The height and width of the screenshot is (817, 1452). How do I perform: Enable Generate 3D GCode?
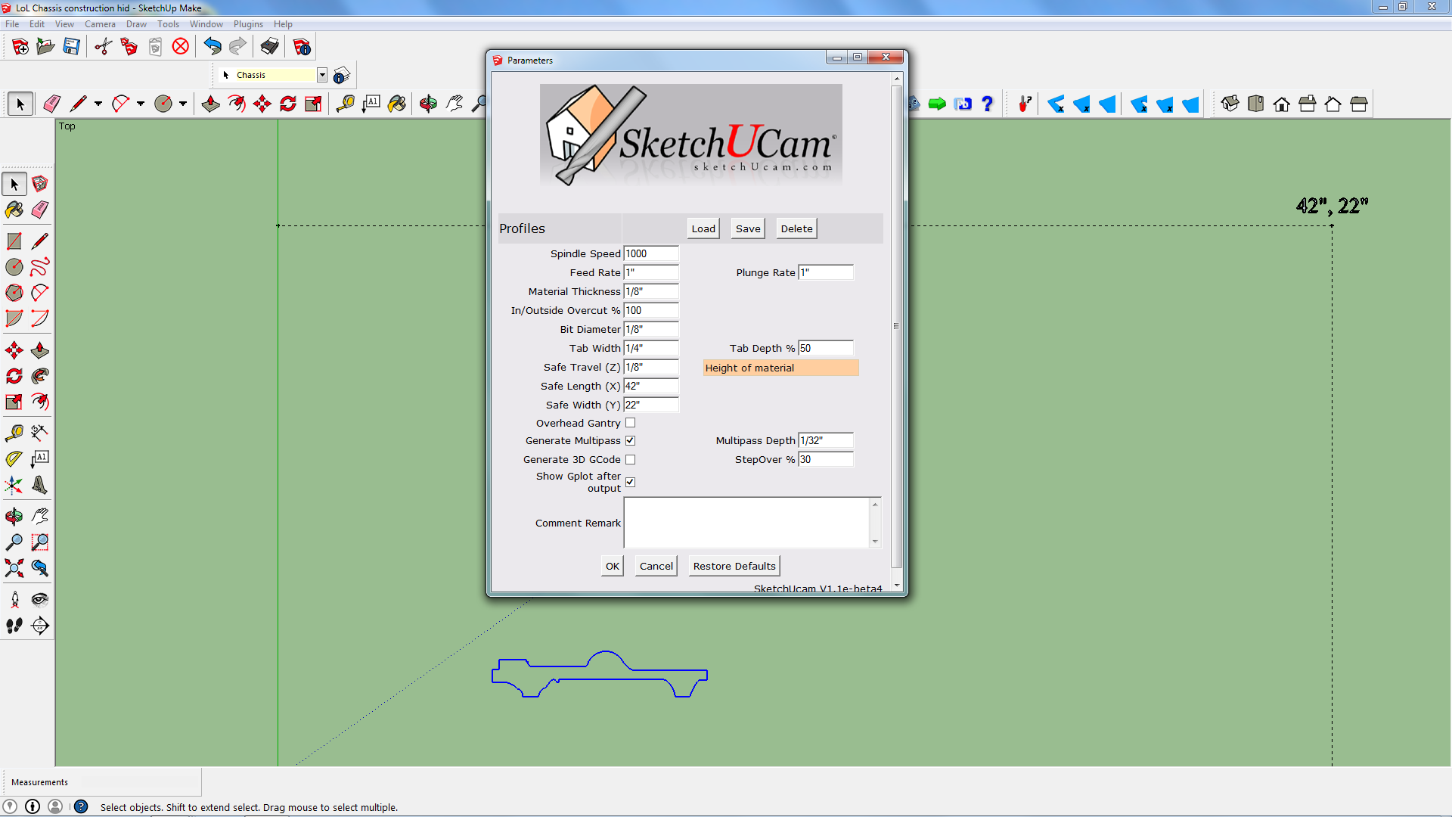coord(631,459)
